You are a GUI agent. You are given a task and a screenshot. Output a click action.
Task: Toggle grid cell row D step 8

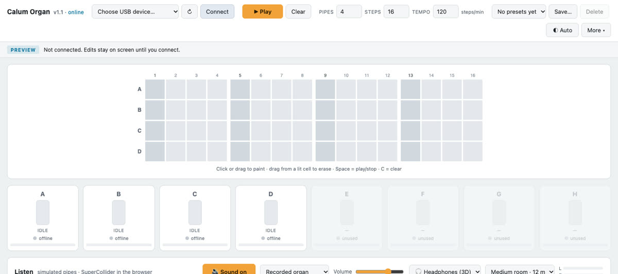(302, 151)
